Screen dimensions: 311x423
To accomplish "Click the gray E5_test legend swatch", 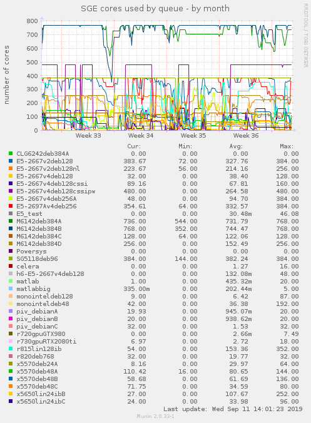I will click(11, 213).
